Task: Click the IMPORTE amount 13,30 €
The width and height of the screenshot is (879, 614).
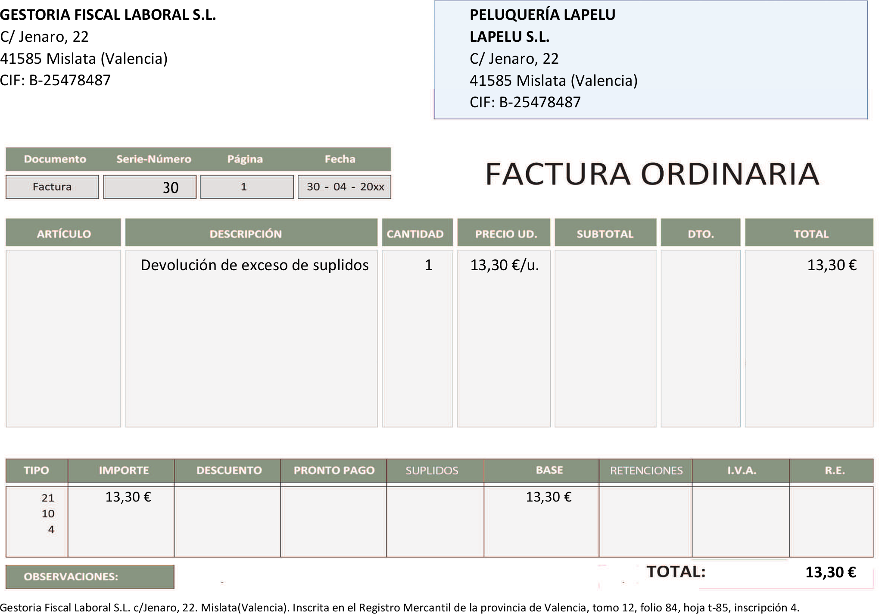Action: click(x=128, y=497)
